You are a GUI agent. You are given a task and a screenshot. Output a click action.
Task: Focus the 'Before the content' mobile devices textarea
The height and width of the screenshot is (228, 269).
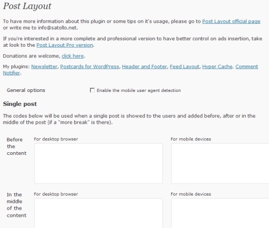coord(220,163)
